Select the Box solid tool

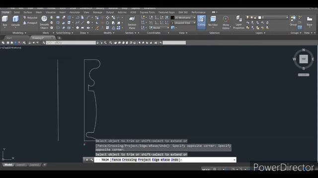(x=5, y=21)
